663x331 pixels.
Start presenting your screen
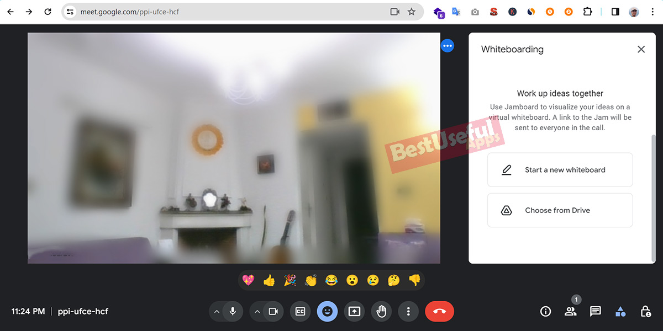click(354, 311)
